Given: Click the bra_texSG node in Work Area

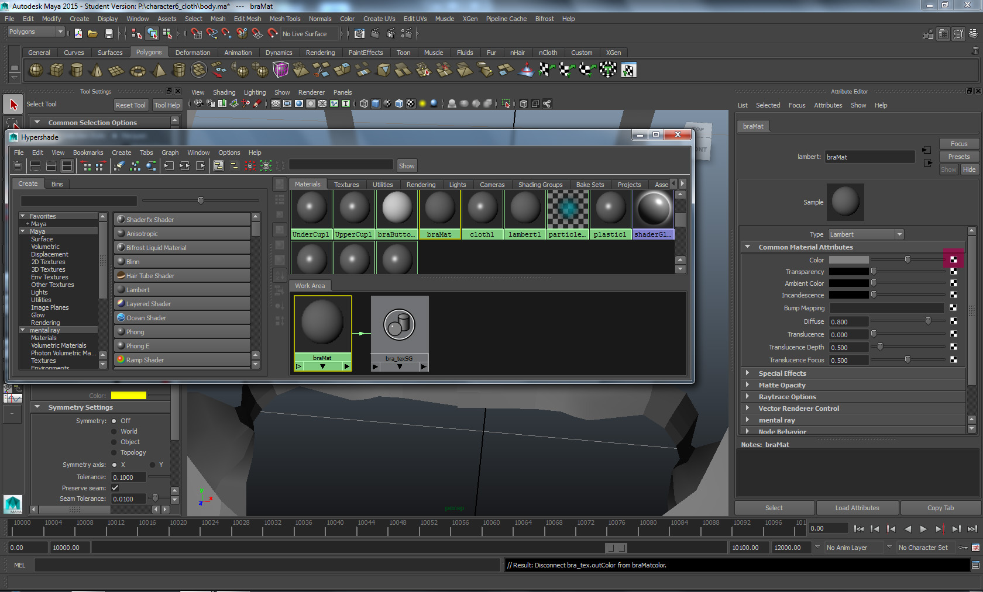Looking at the screenshot, I should point(400,333).
